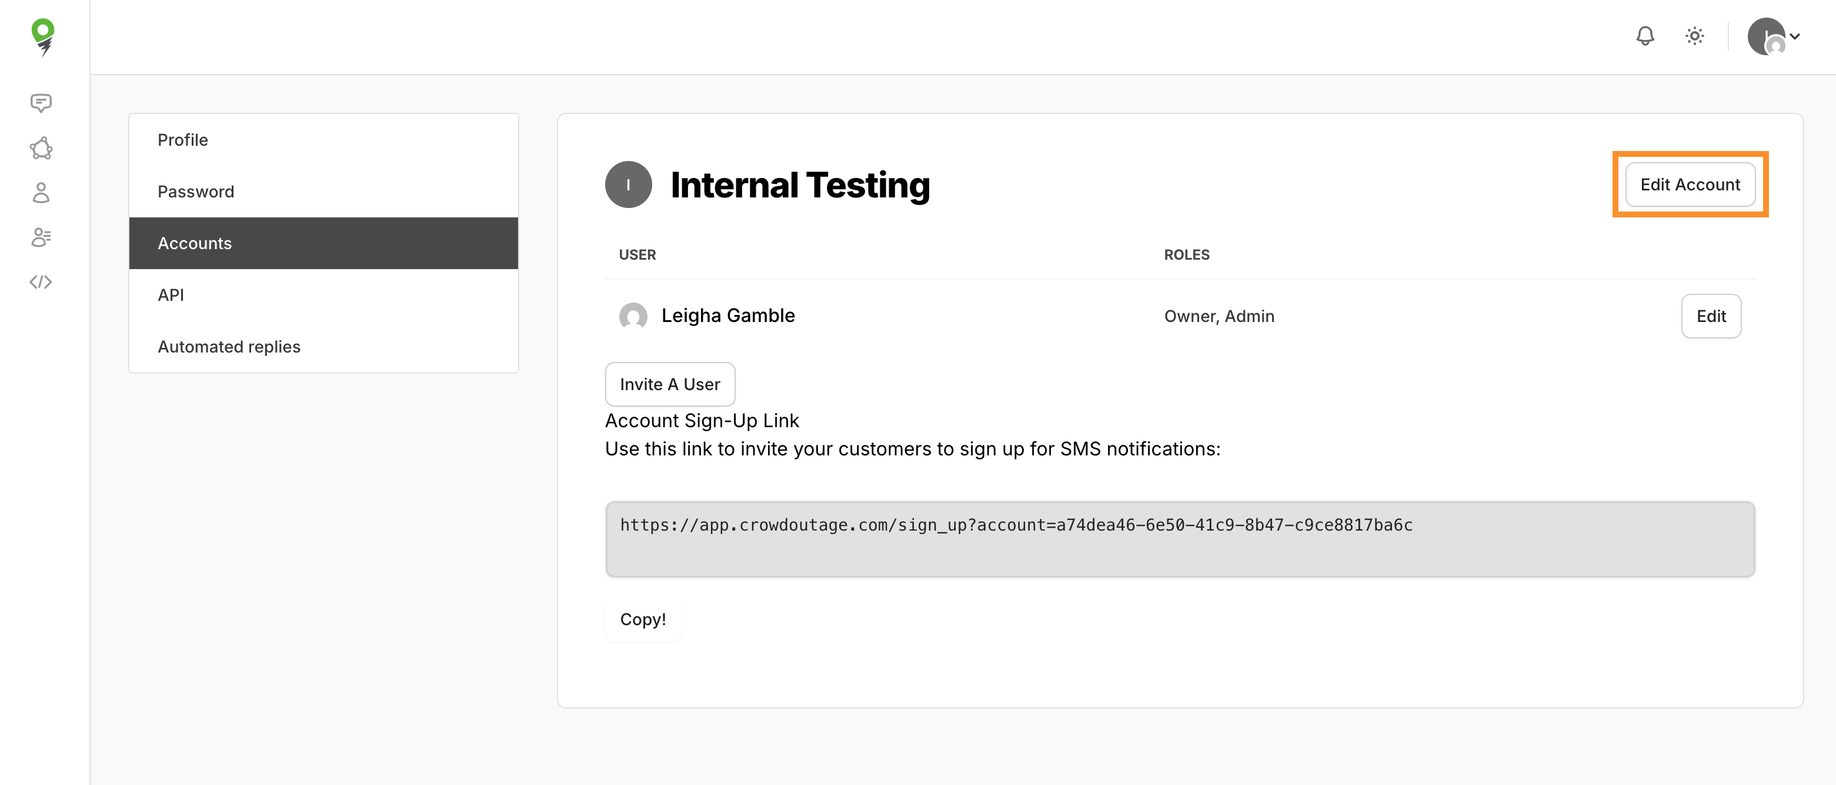Open notifications via the bell icon

pyautogui.click(x=1645, y=36)
